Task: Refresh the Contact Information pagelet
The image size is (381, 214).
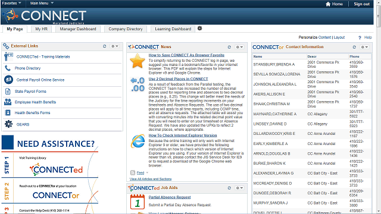Action: [x=354, y=47]
